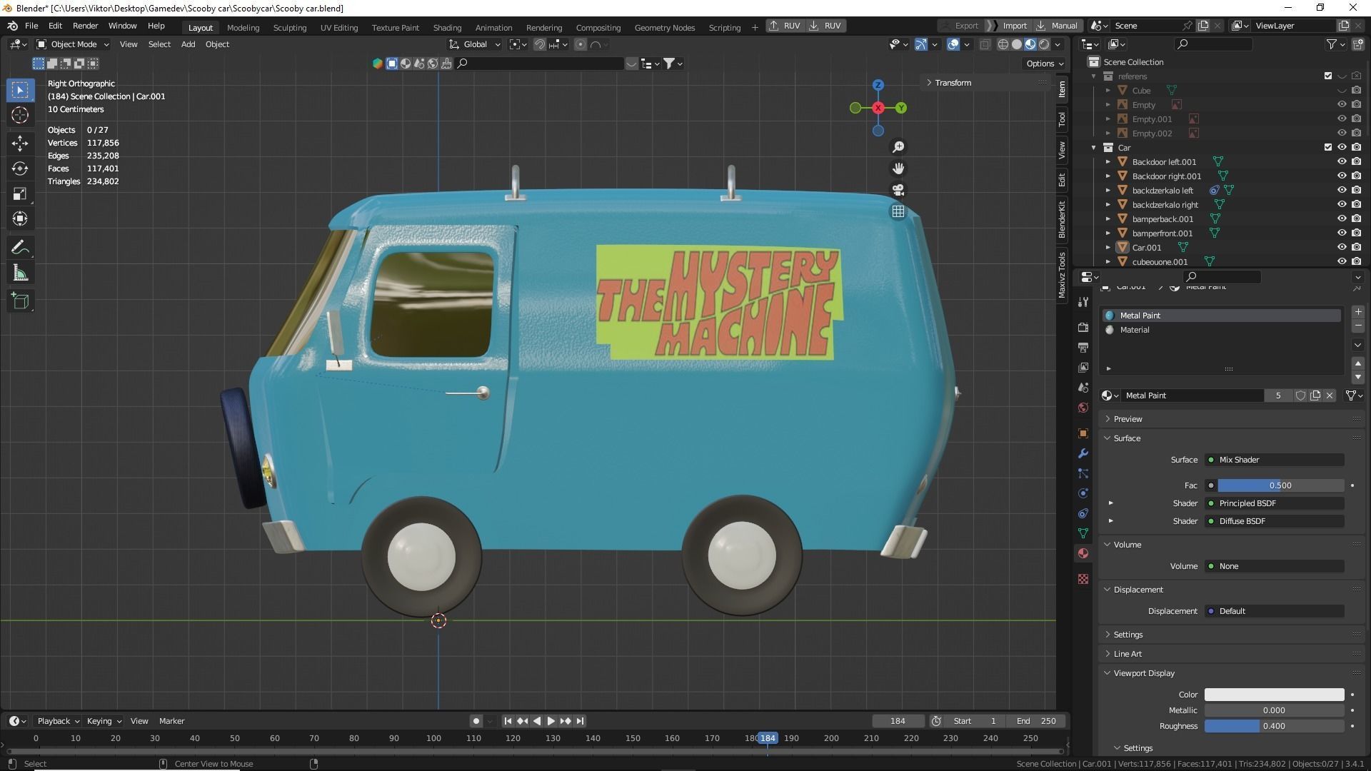Activate the Transform tool

coord(20,218)
